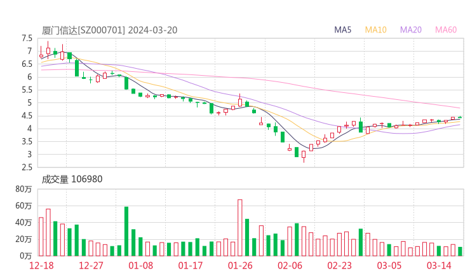Screen dimensions: 470x280
Task: Click the 40万 volume axis label
Action: pyautogui.click(x=23, y=223)
